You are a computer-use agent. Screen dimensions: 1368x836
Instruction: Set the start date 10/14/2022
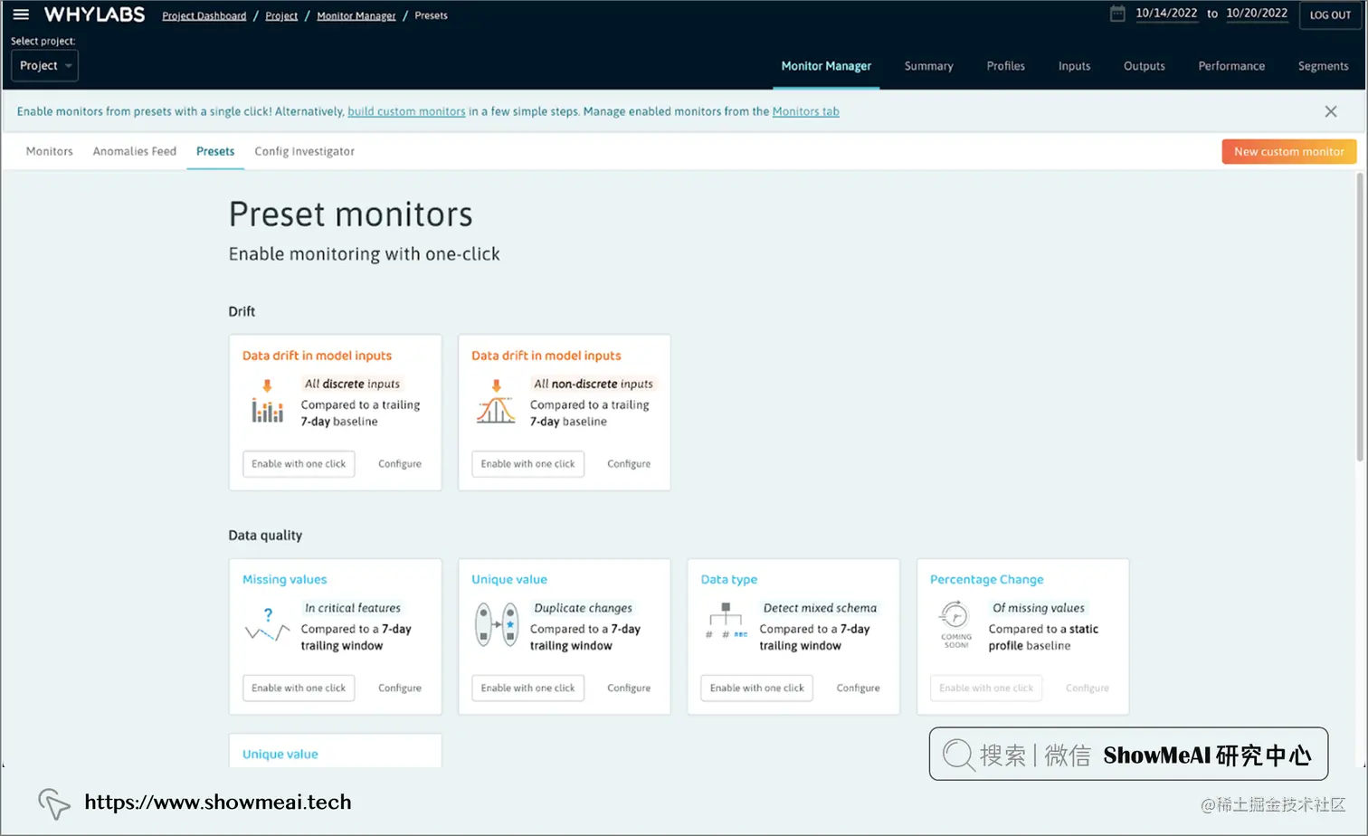(x=1165, y=14)
